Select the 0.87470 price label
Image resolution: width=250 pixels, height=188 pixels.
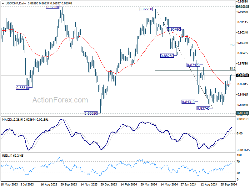[x=193, y=65]
